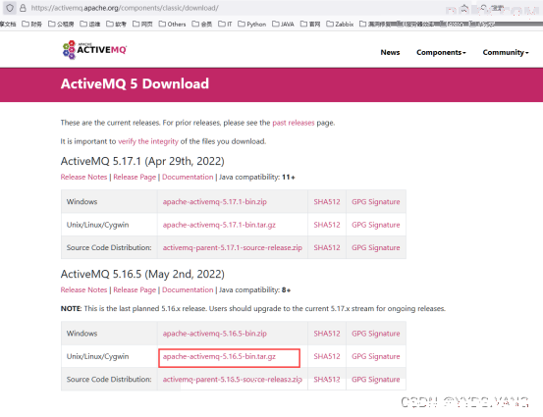The height and width of the screenshot is (417, 543).
Task: Open the verify the integrity link
Action: (x=148, y=141)
